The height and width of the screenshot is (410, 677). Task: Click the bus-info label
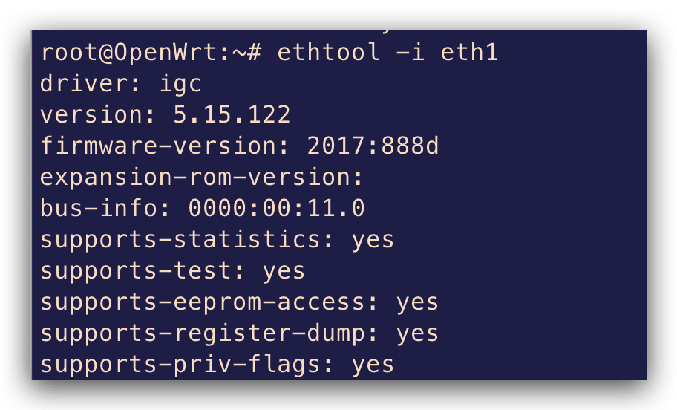105,208
